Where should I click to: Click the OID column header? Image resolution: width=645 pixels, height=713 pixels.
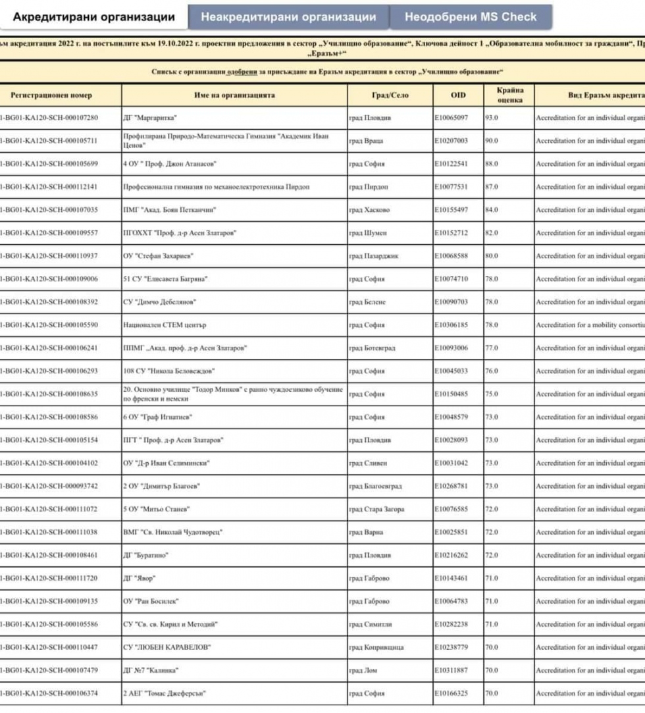point(458,95)
